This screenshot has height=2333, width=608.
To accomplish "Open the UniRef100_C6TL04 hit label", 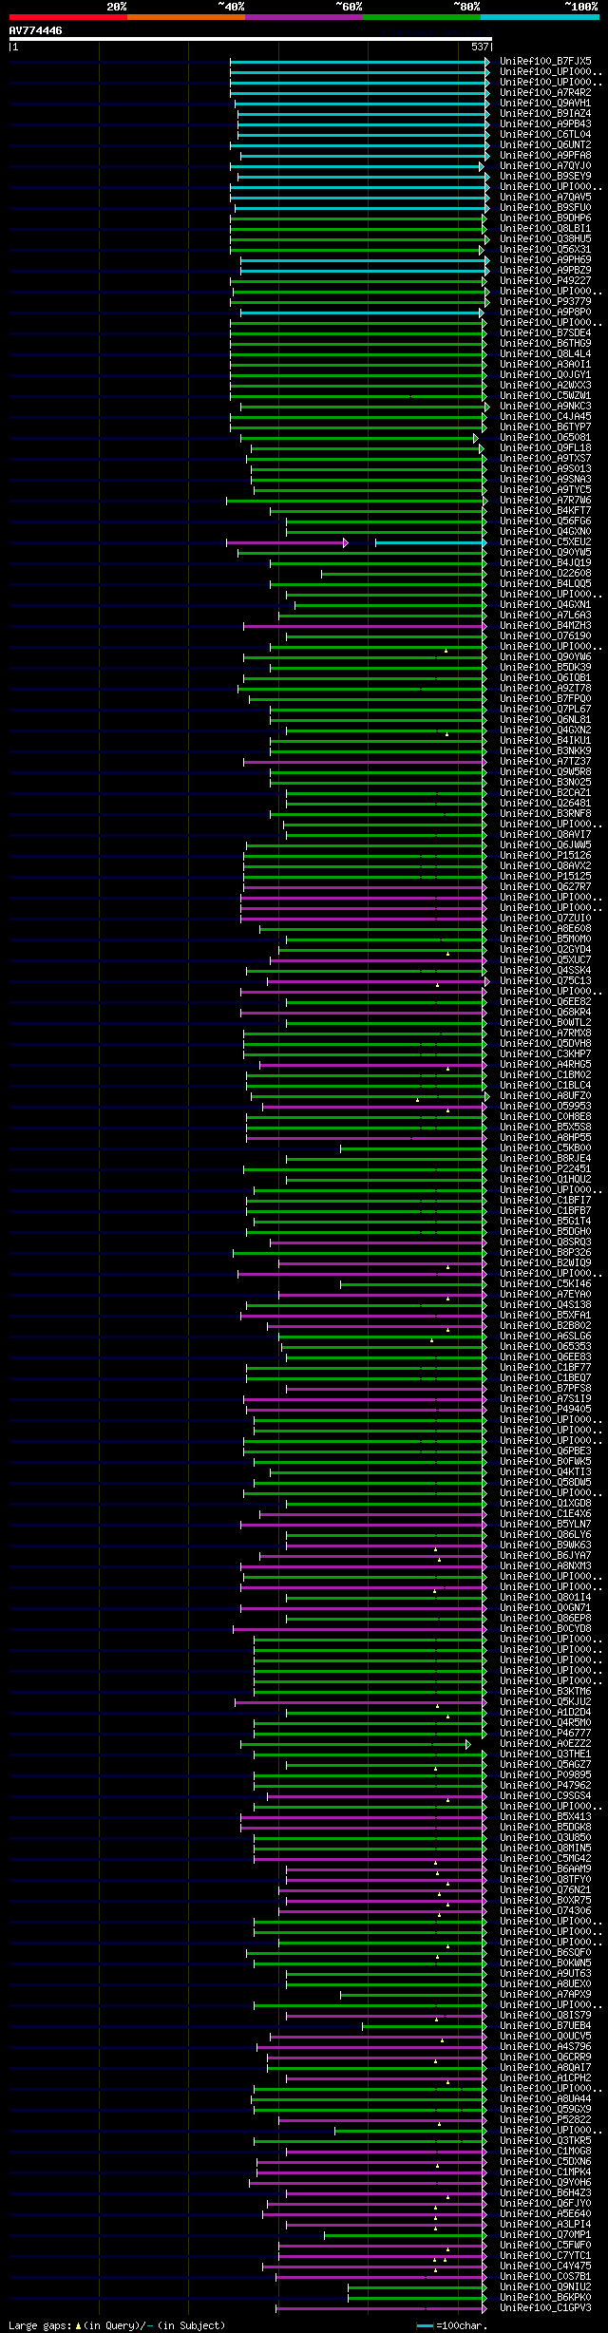I will 545,134.
